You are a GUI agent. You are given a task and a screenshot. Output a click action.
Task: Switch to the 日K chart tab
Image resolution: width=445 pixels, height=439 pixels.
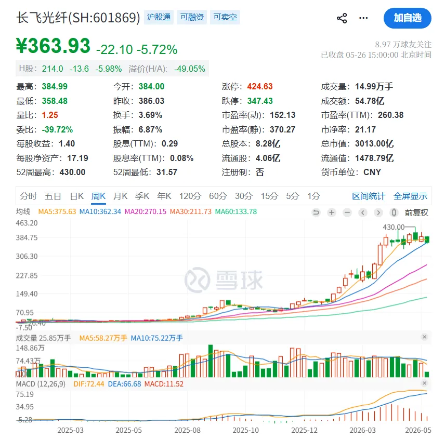(x=76, y=196)
